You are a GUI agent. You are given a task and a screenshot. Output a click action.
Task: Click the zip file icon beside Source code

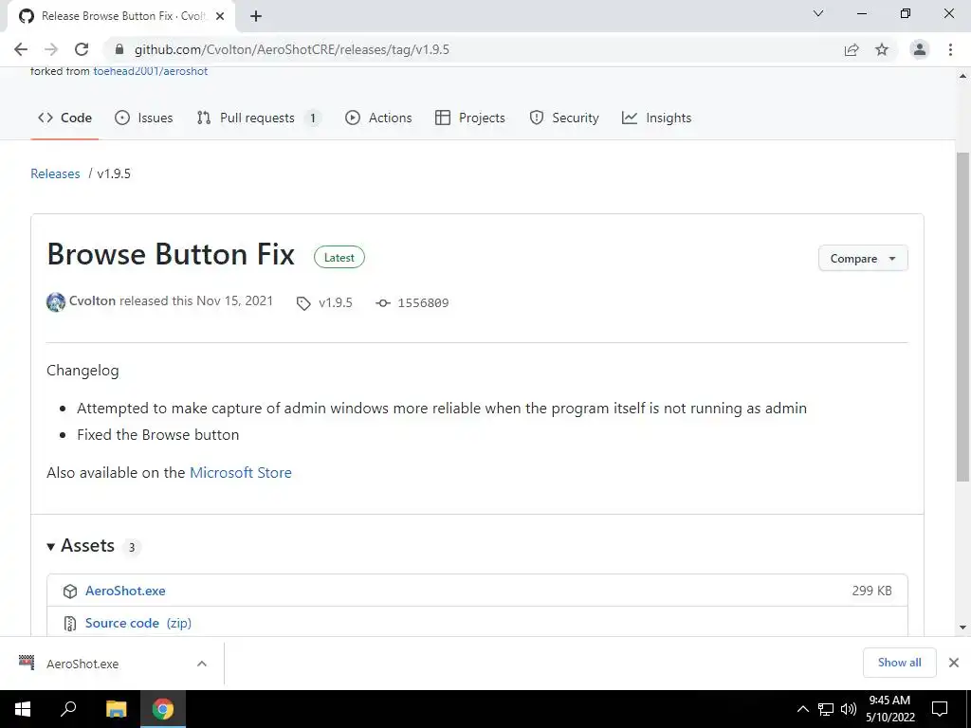70,624
